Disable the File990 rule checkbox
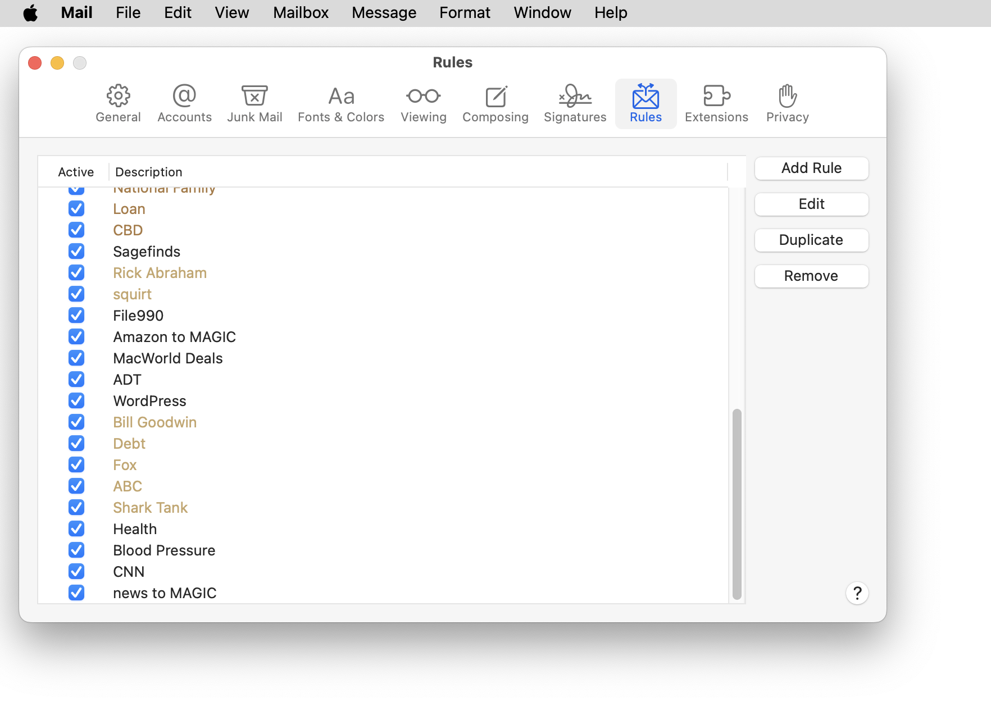This screenshot has width=991, height=720. pos(76,316)
